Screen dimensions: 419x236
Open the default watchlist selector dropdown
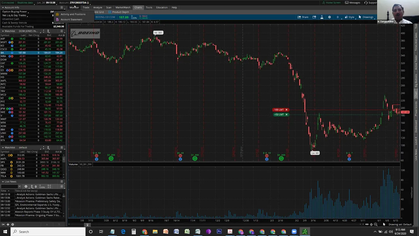(29, 147)
